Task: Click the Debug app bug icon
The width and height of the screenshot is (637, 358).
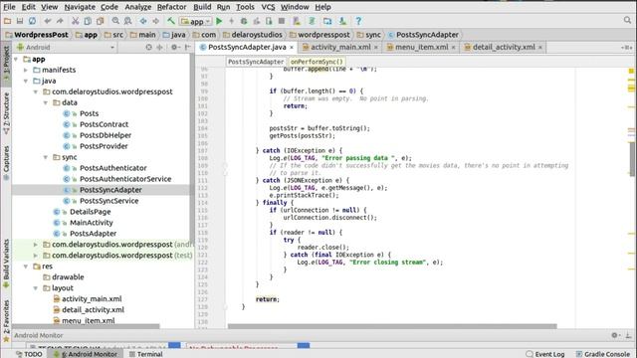Action: click(x=244, y=21)
